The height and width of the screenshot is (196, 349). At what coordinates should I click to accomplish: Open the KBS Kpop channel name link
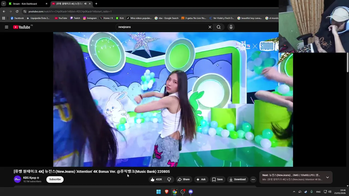[x=30, y=178]
